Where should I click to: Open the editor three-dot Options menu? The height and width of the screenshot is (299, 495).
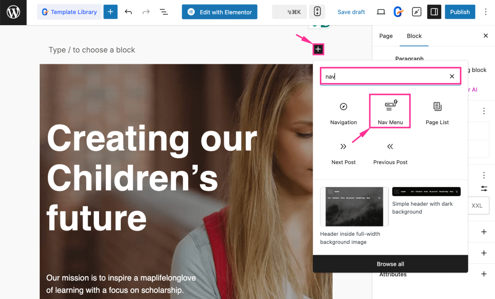(x=485, y=12)
